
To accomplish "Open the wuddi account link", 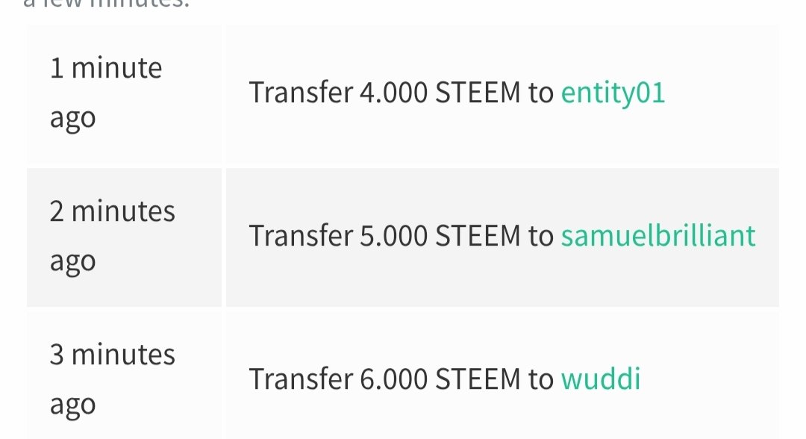I will click(x=600, y=379).
